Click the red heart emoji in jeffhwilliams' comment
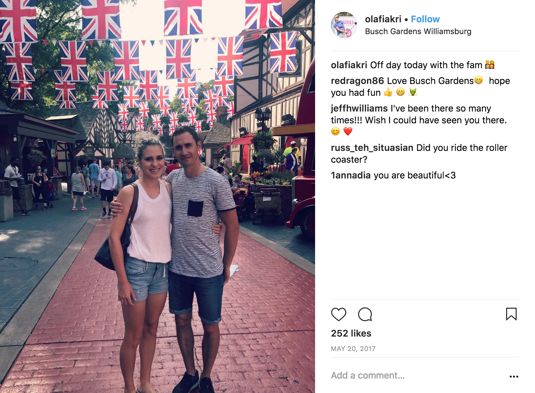 [348, 131]
